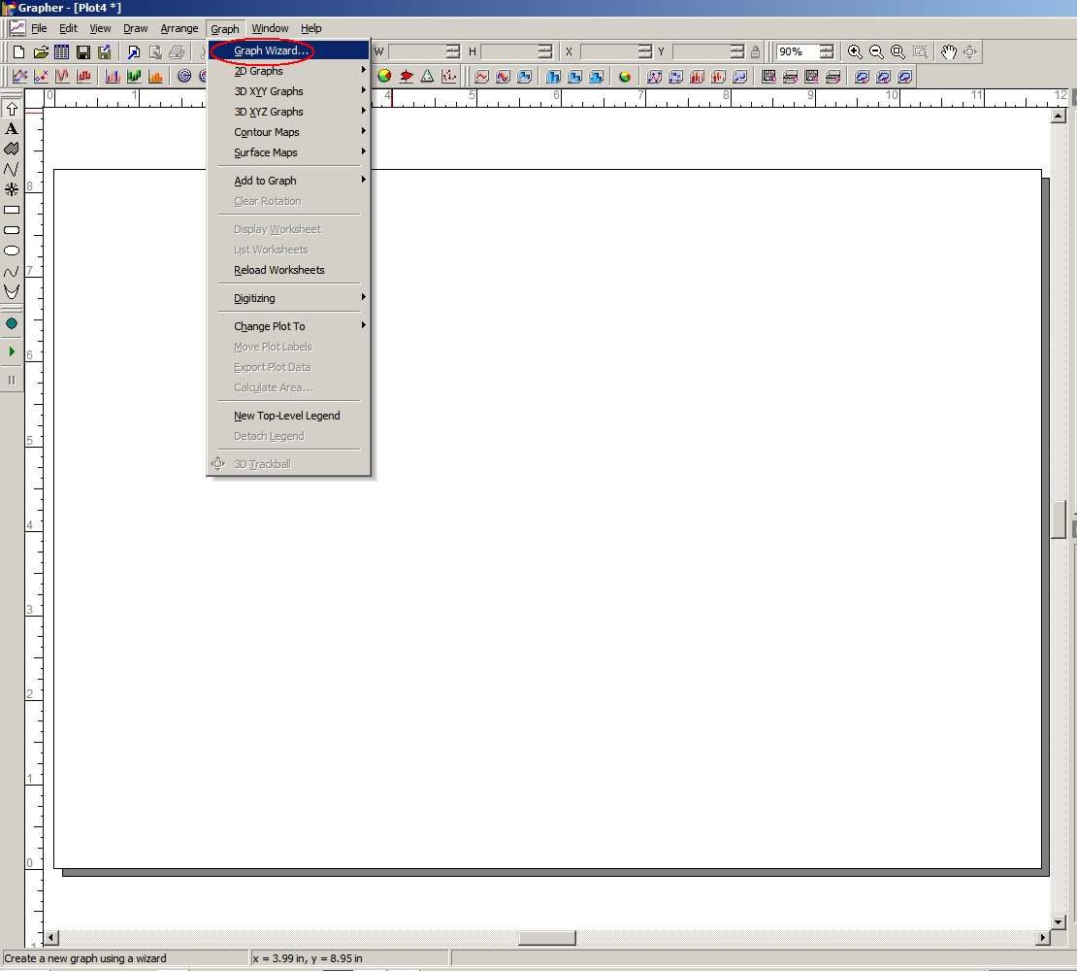1077x971 pixels.
Task: Click the Save disk icon
Action: 83,51
